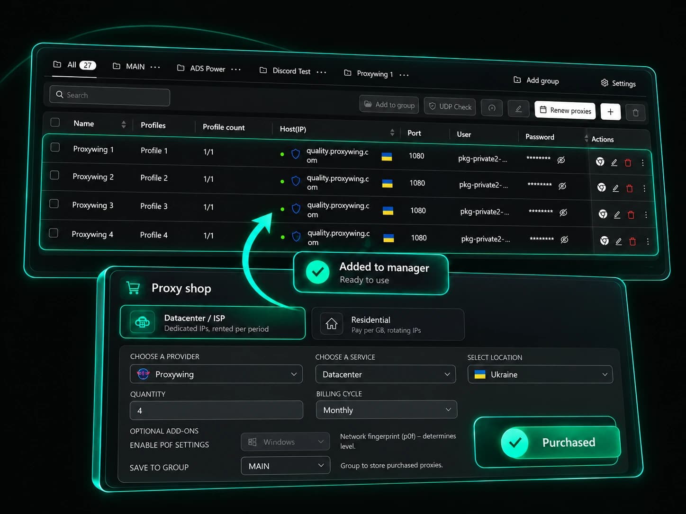The image size is (686, 514).
Task: Open the Windows p0f settings dropdown
Action: (286, 442)
